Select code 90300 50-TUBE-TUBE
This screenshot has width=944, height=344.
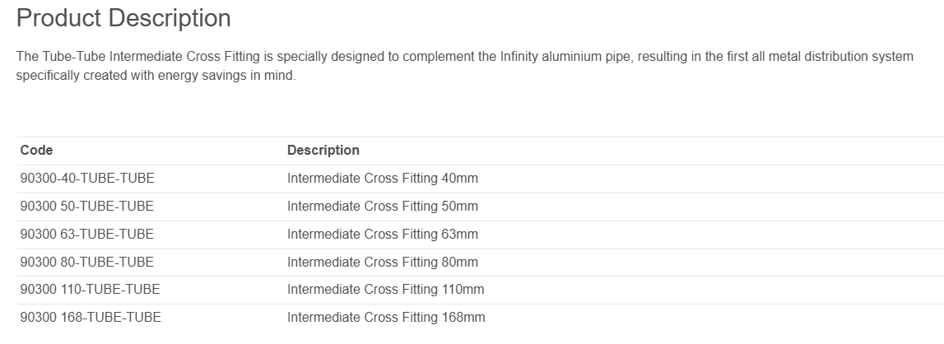[86, 206]
